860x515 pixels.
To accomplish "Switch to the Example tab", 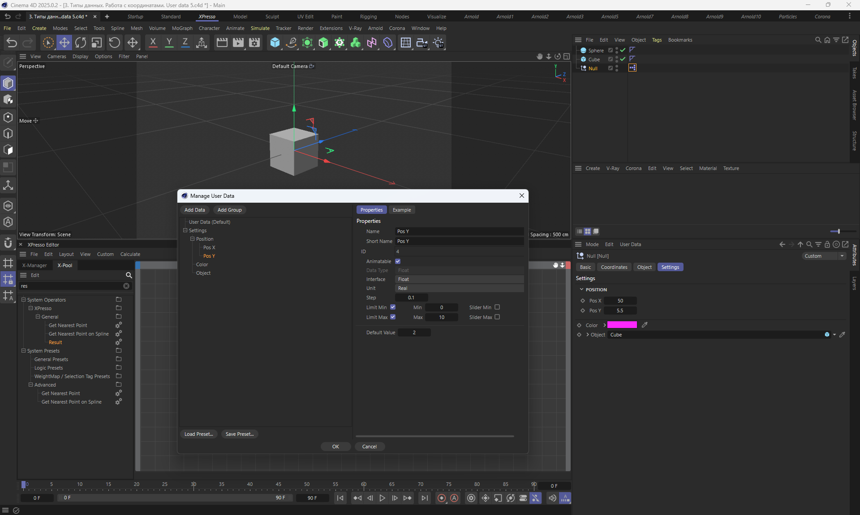I will 401,210.
